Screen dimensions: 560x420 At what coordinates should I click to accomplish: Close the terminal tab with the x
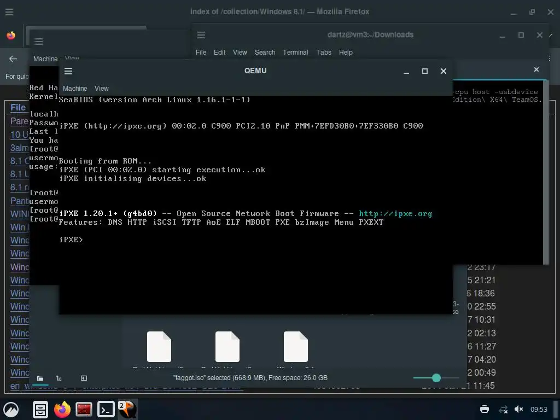(x=536, y=69)
